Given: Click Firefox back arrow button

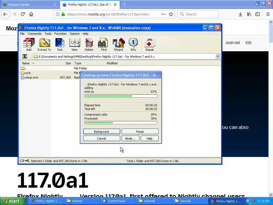Looking at the screenshot, I should point(5,14).
